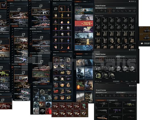Click the random shuffle icon in the Charms grid
This screenshot has height=120, width=150.
(56, 9)
